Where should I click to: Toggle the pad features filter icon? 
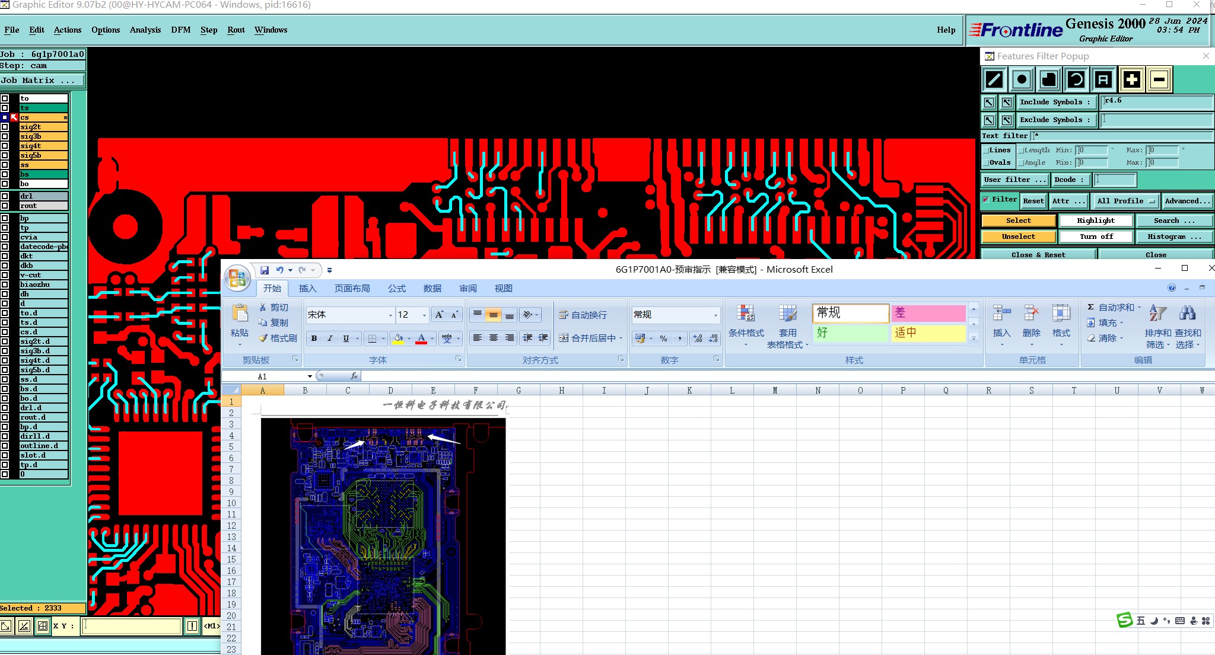click(1022, 79)
